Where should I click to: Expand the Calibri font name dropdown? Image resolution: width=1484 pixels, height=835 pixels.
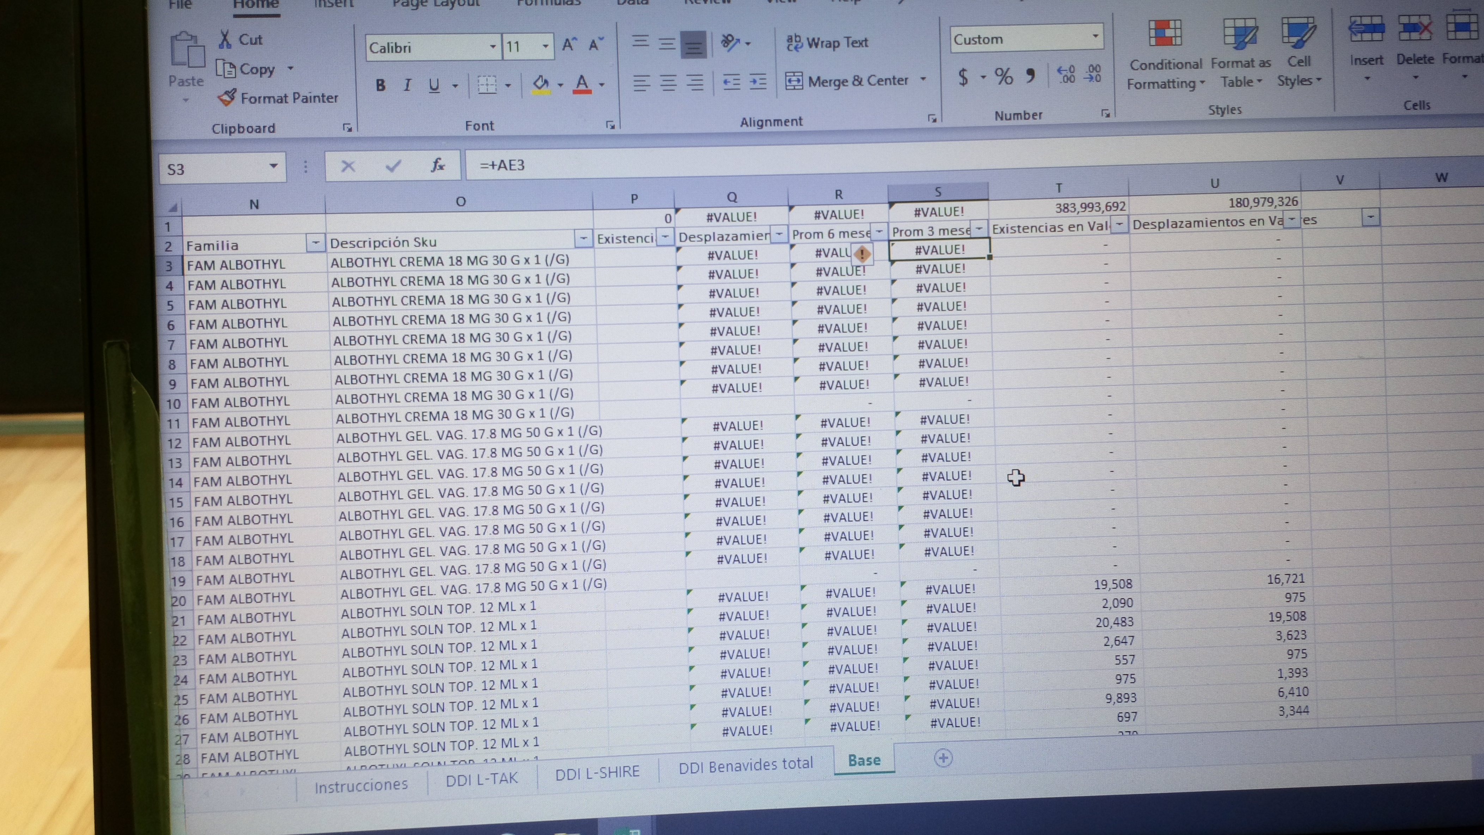pyautogui.click(x=493, y=47)
